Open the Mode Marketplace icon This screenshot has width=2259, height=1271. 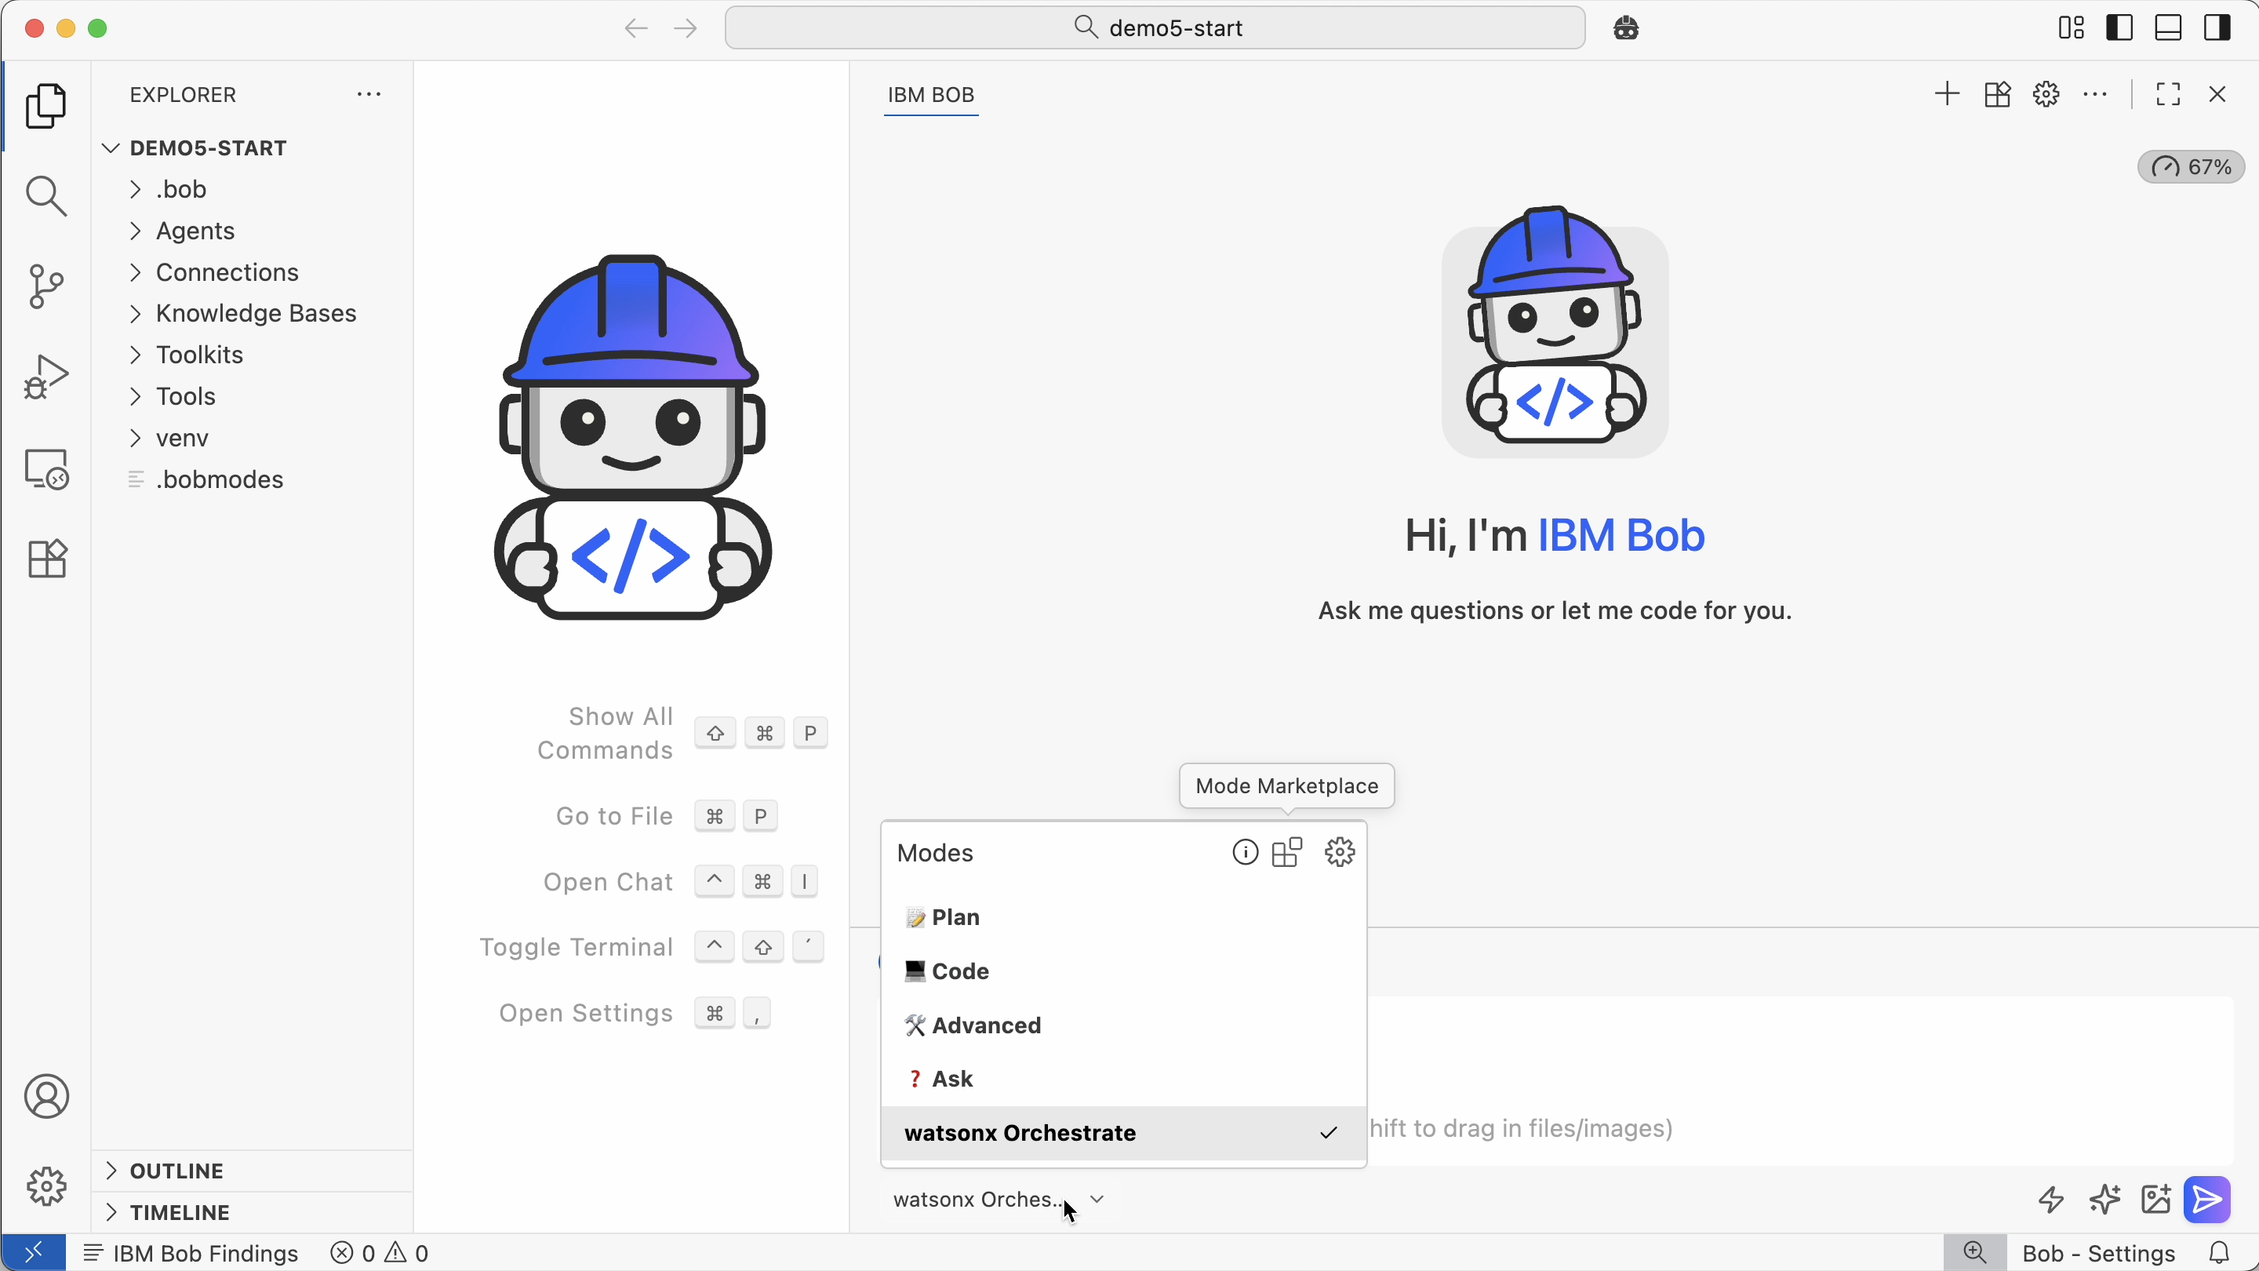point(1287,853)
